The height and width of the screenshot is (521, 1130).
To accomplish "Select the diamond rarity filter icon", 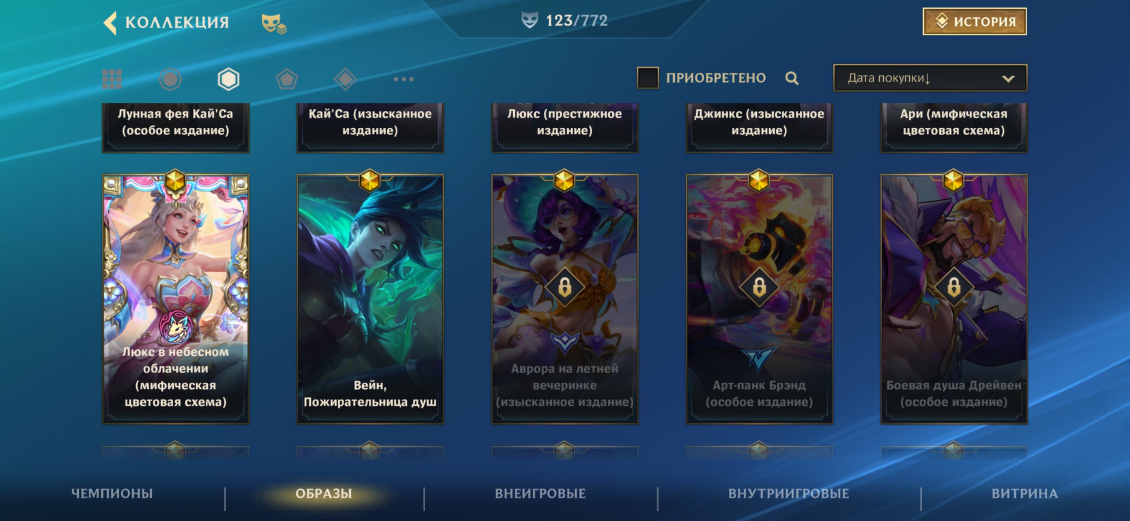I will point(345,80).
